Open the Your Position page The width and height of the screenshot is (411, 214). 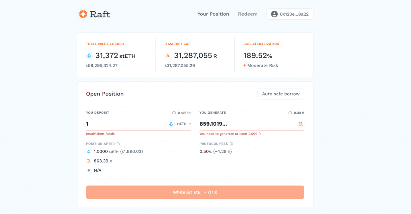coord(213,14)
